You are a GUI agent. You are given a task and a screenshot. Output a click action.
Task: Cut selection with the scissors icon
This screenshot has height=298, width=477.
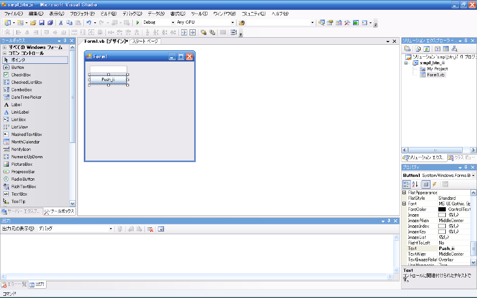(61, 22)
